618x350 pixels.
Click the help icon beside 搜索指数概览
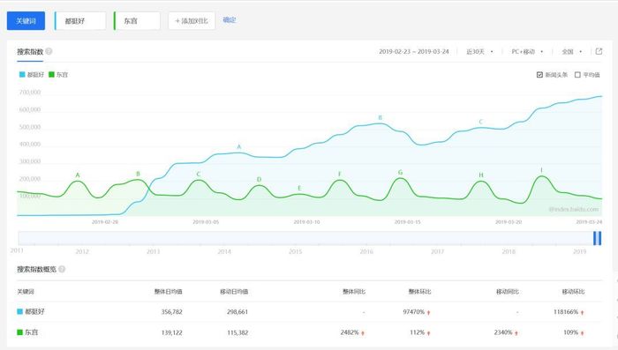(62, 269)
